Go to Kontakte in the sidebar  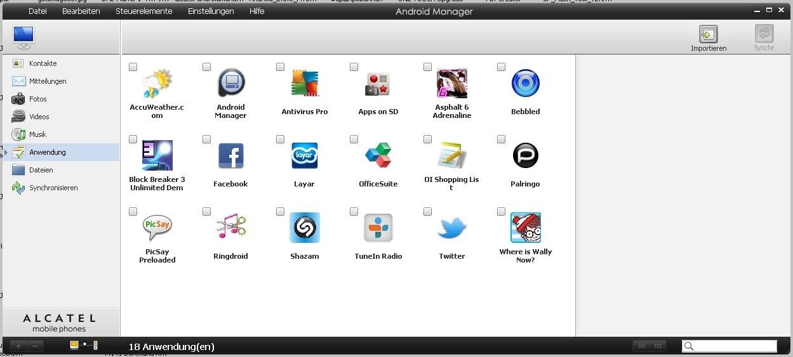coord(61,63)
